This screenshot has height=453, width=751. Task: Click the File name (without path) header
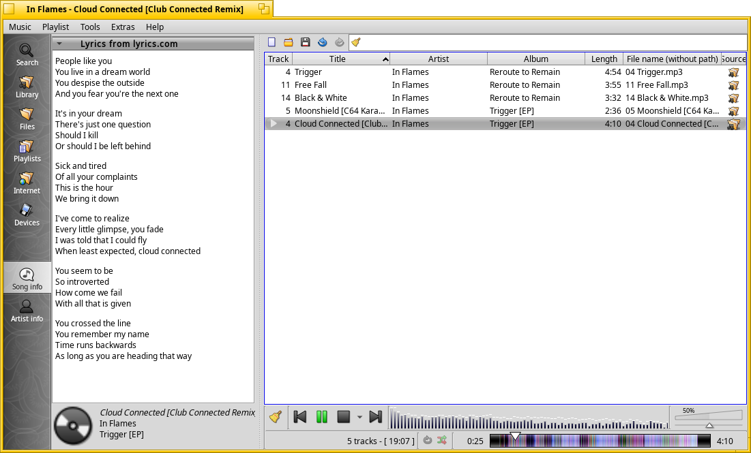tap(672, 59)
